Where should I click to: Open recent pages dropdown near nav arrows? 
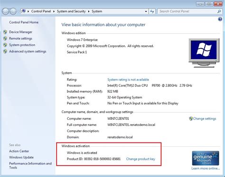18,11
